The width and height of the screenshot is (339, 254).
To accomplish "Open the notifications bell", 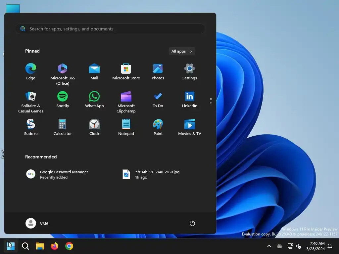I will pyautogui.click(x=330, y=246).
